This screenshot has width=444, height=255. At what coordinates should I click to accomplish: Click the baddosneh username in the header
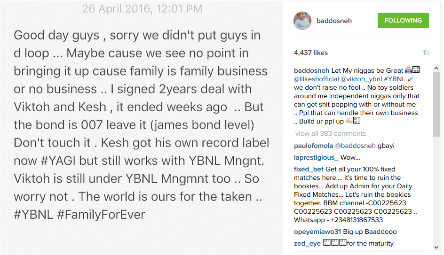[x=334, y=21]
